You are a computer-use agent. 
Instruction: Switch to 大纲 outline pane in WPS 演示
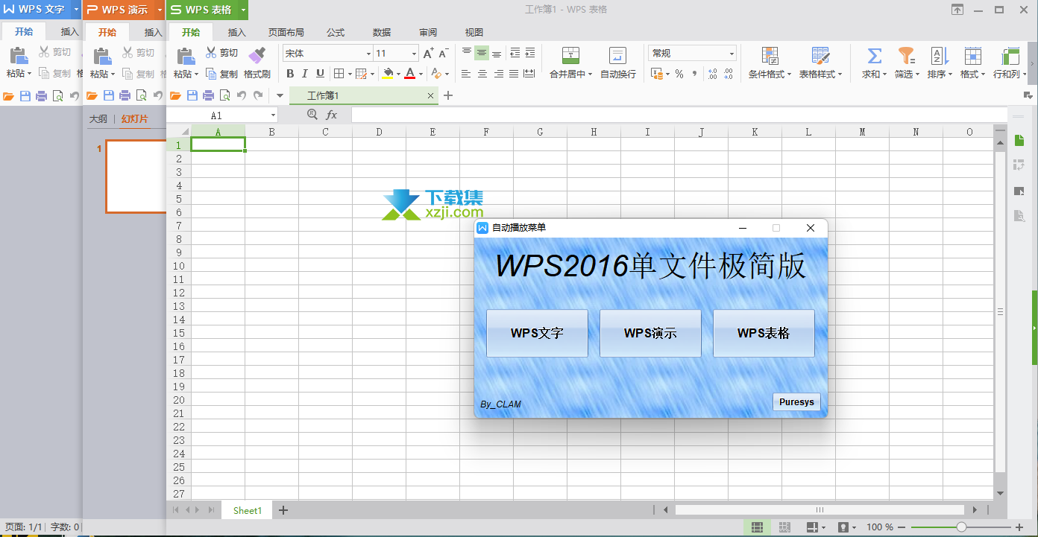coord(98,119)
